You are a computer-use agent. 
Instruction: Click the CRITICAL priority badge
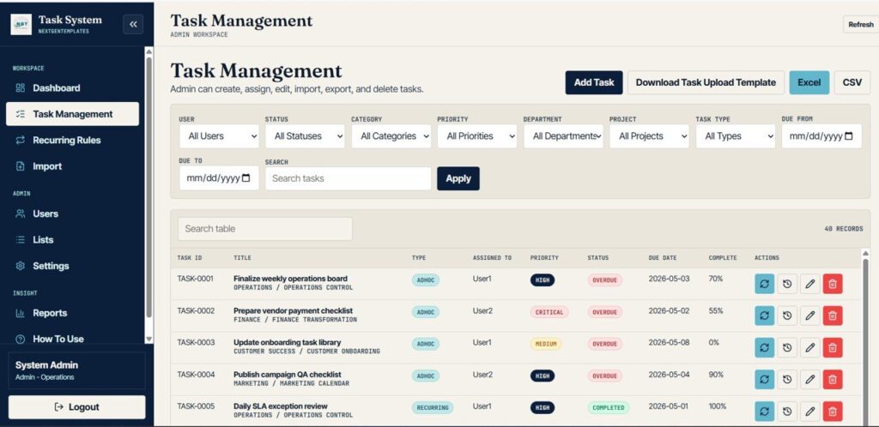549,312
